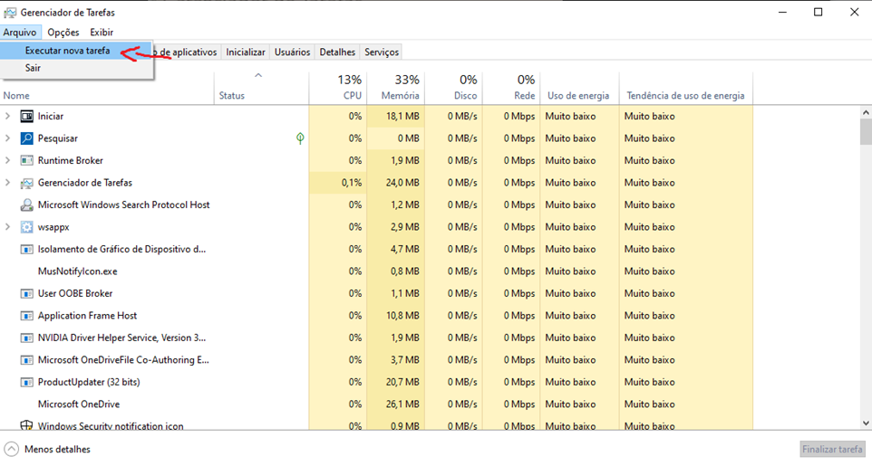
Task: Expand the wsappx process group
Action: (8, 227)
